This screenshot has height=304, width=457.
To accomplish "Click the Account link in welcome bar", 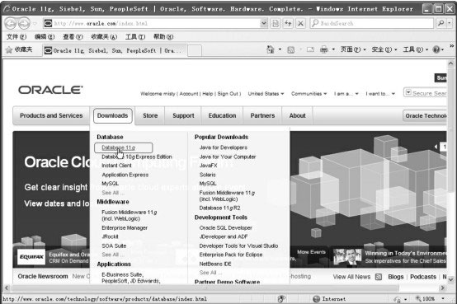I will tap(189, 94).
